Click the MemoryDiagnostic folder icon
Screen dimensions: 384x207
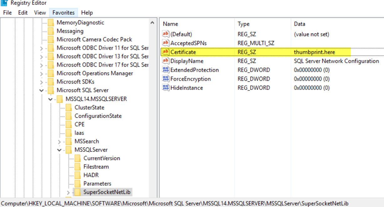[x=51, y=23]
